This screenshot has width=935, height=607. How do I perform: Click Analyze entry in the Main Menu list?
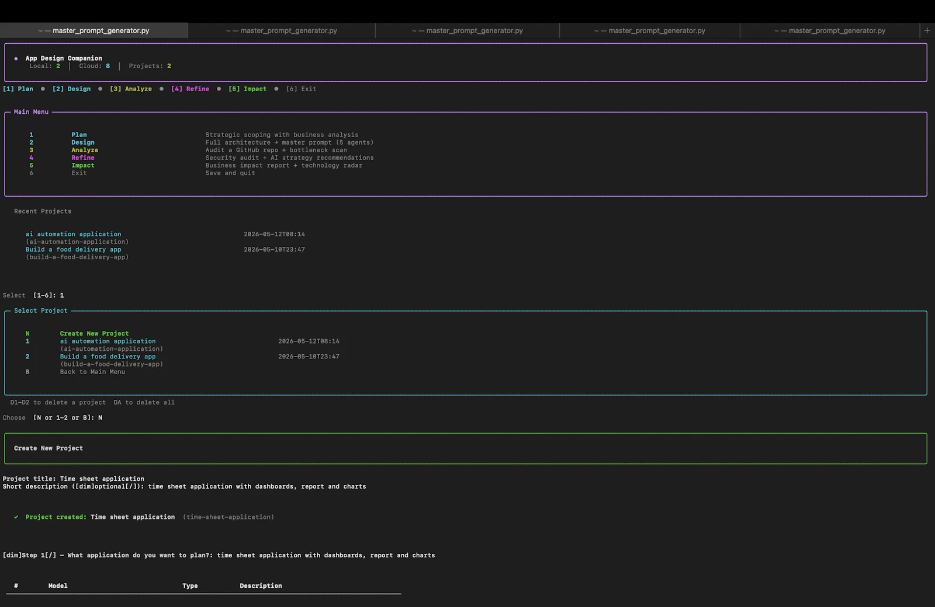(x=85, y=150)
